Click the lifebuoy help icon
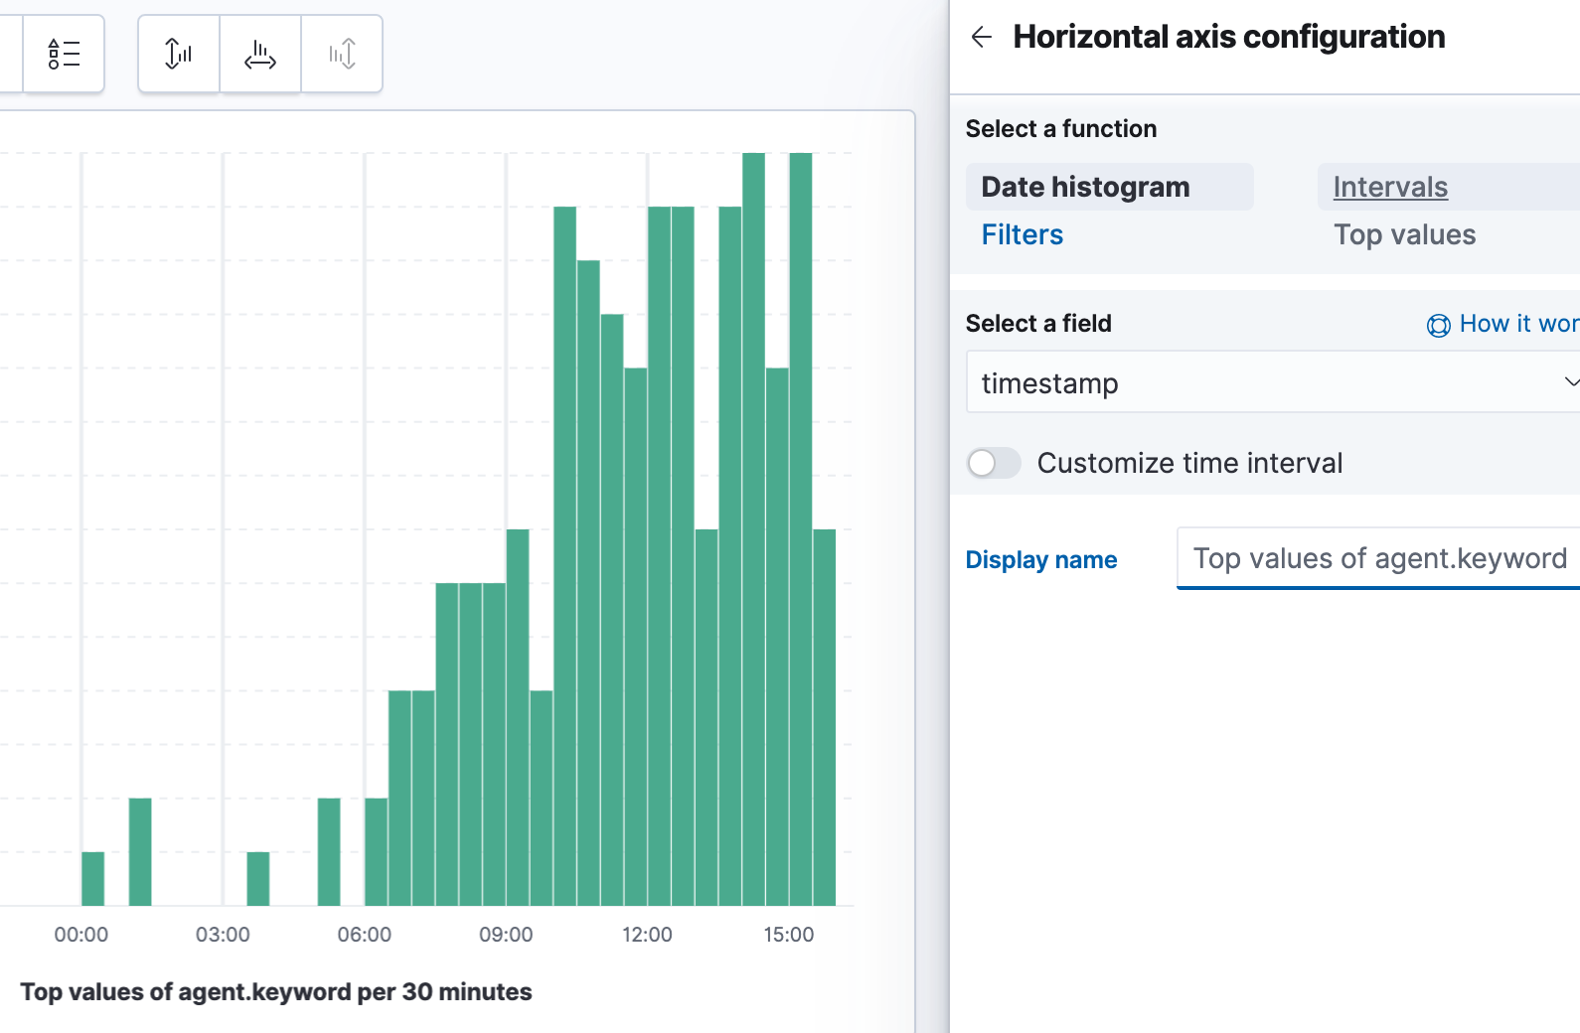The height and width of the screenshot is (1033, 1580). point(1438,325)
